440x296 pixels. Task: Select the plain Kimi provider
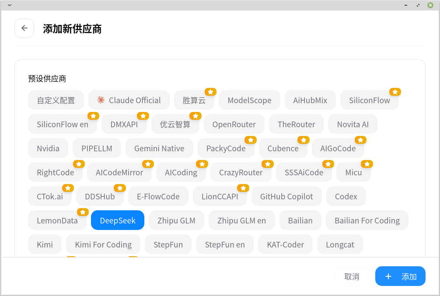(45, 244)
